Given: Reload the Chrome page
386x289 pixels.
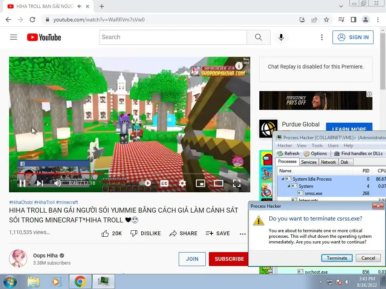Looking at the screenshot, I should coord(32,20).
